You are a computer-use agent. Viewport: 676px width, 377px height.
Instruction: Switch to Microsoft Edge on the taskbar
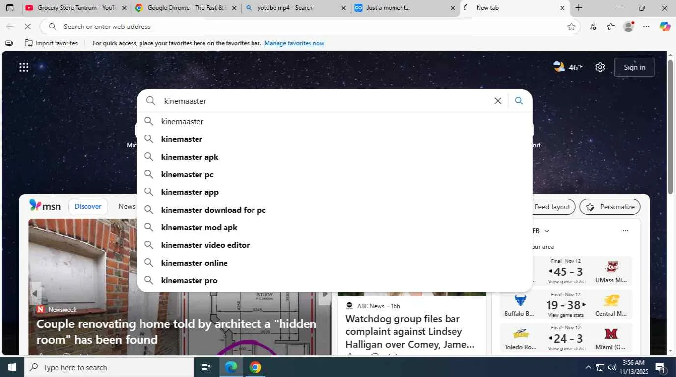coord(231,367)
